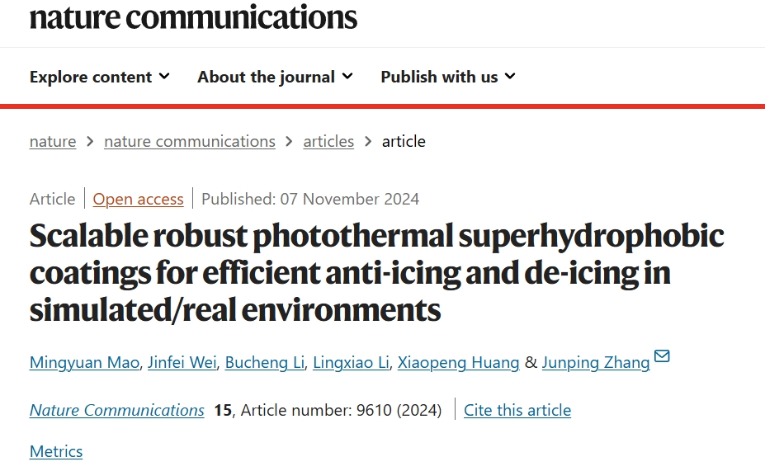This screenshot has height=471, width=765.
Task: View author Jinfei Wei
Action: pyautogui.click(x=182, y=362)
